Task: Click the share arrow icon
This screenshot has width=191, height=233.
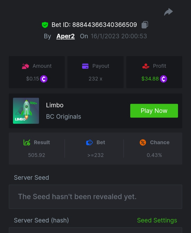Action: pos(168,12)
